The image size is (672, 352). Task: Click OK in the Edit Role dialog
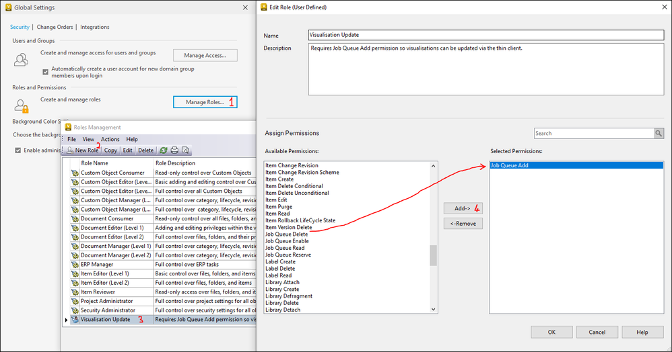coord(551,332)
